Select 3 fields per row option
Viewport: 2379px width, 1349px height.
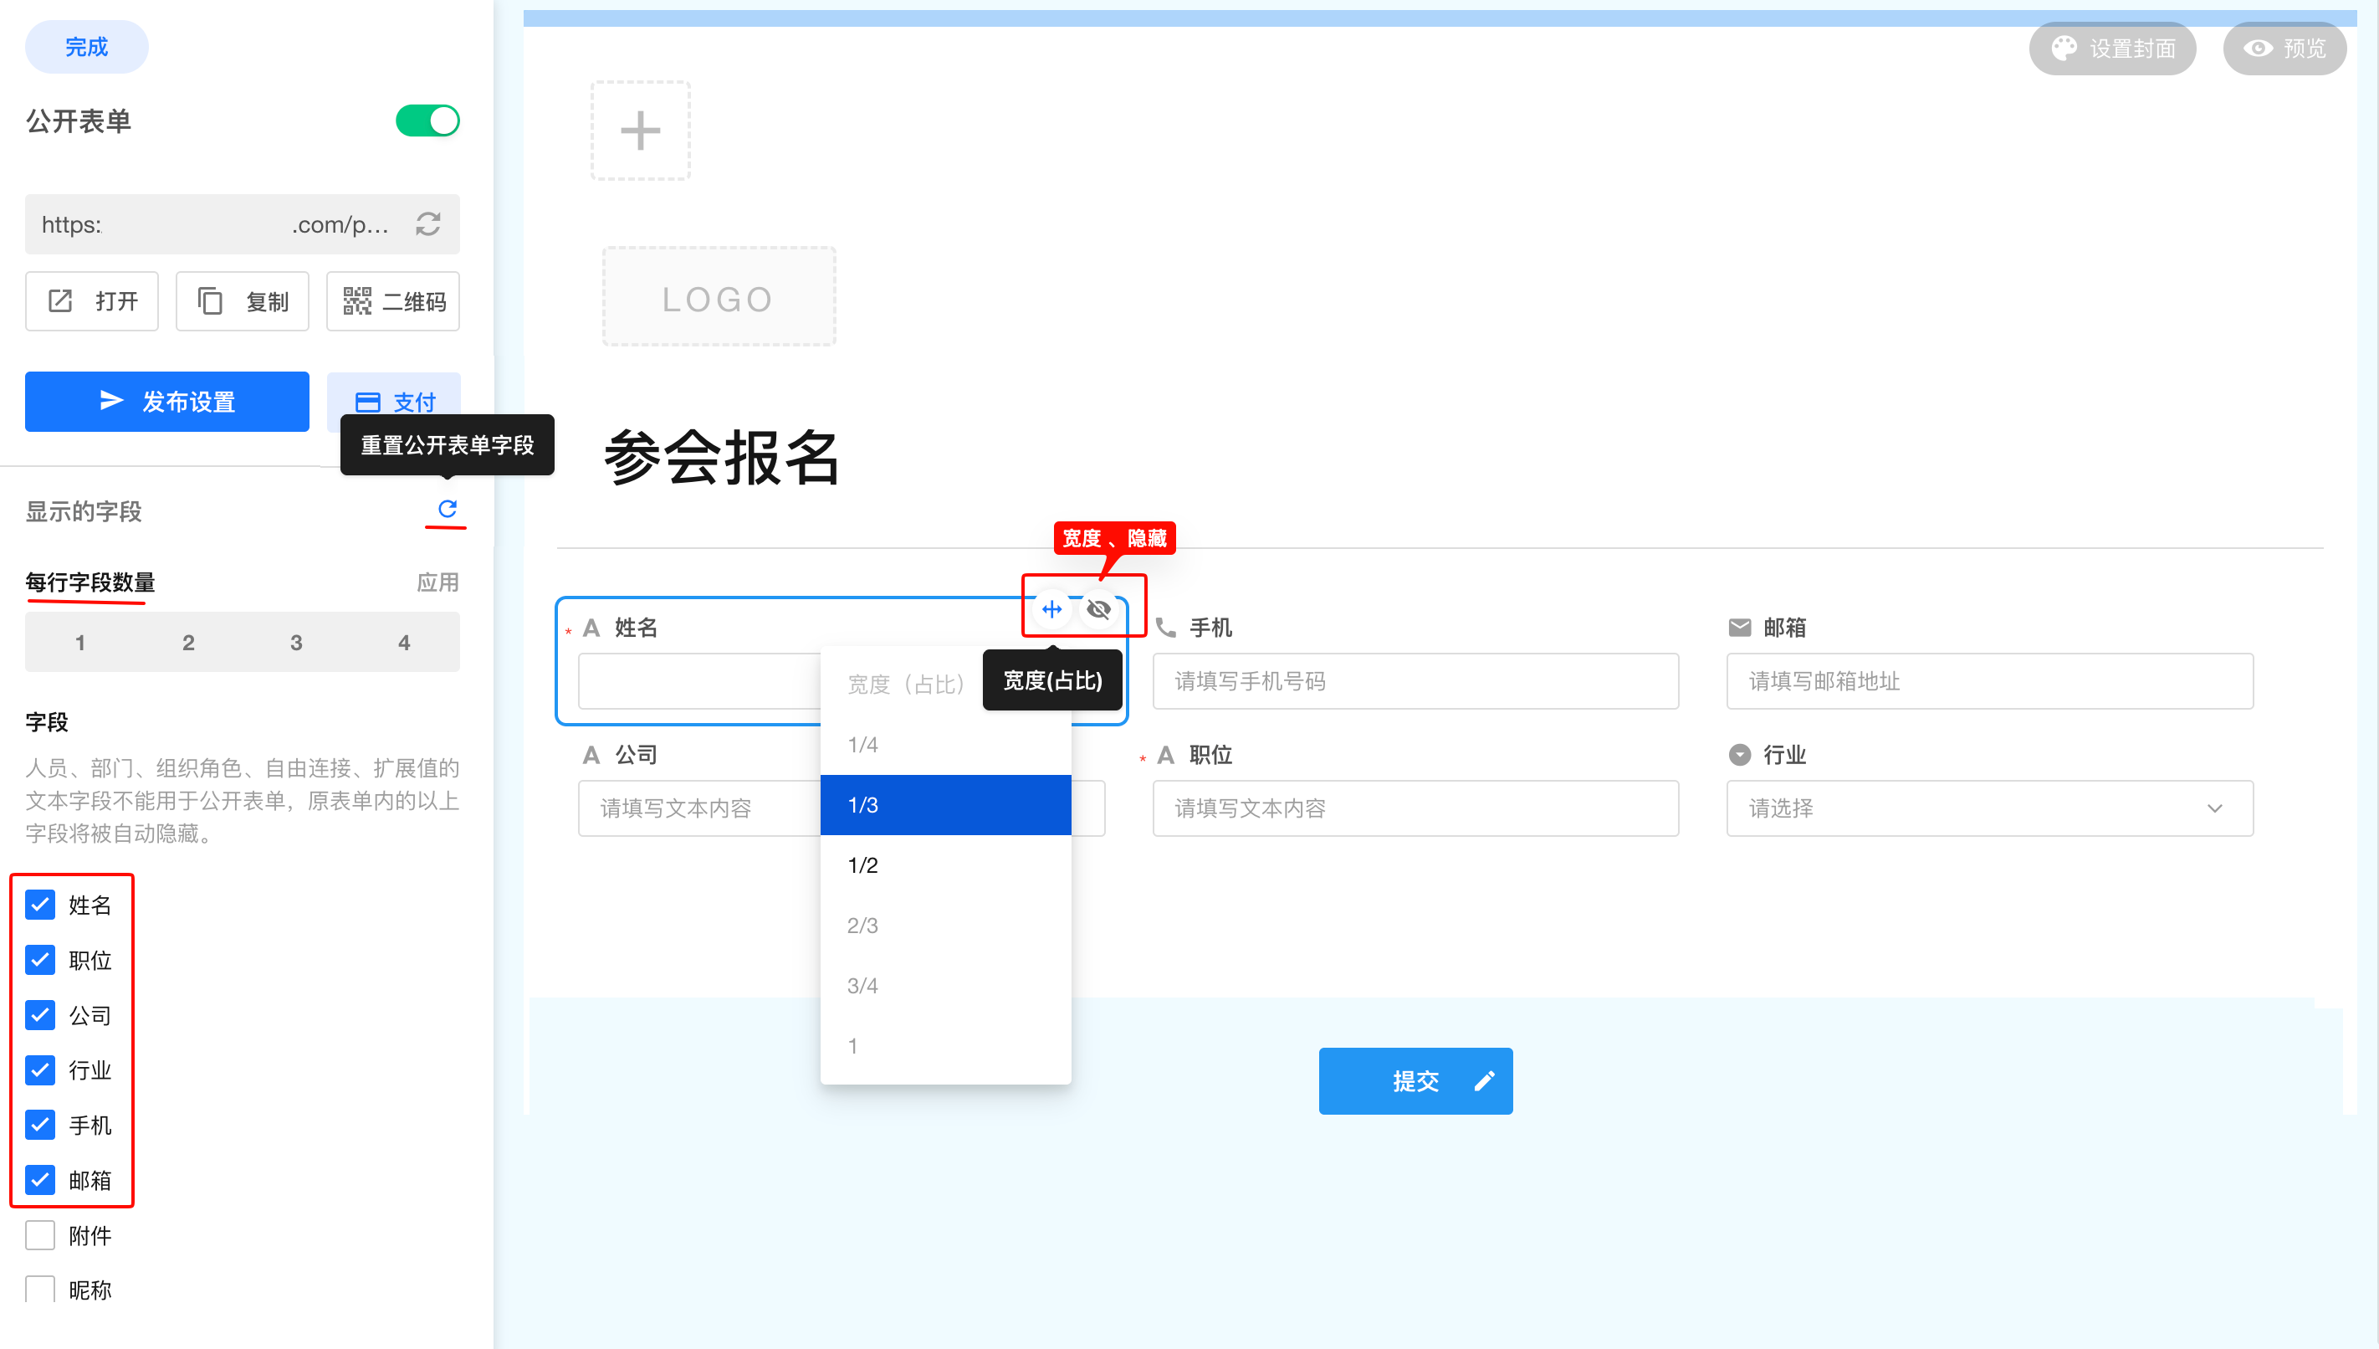[x=295, y=642]
